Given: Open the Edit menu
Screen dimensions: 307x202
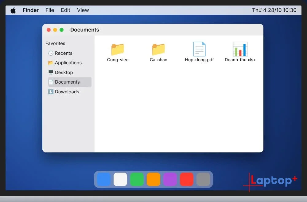Looking at the screenshot, I should pos(65,10).
